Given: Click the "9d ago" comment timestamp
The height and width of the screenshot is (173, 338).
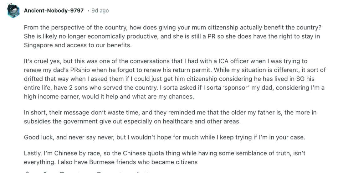Looking at the screenshot, I should click(100, 11).
